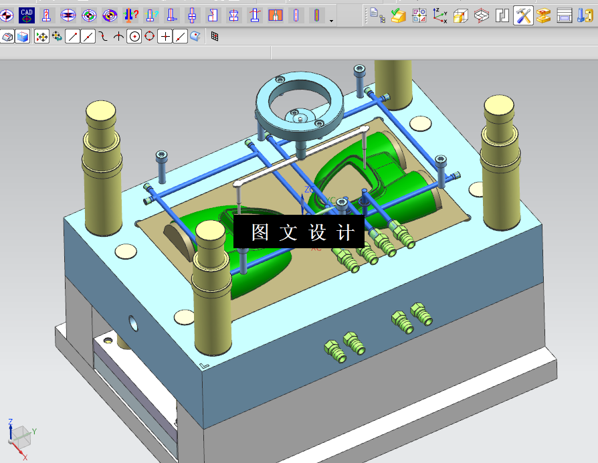598x463 pixels.
Task: Open Mold Tools hammer and screwdriver icon
Action: (523, 15)
